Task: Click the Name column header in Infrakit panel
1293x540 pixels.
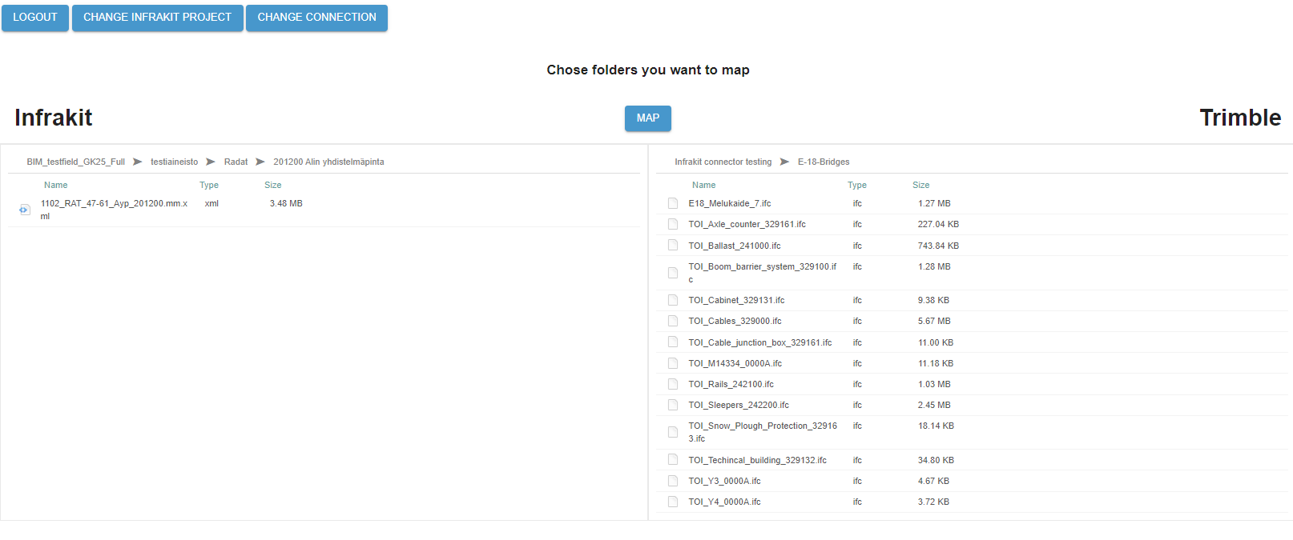Action: point(56,185)
